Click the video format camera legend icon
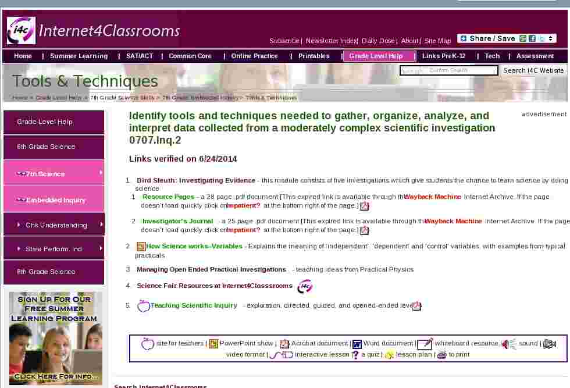Screen dimensions: 570x388 point(549,344)
